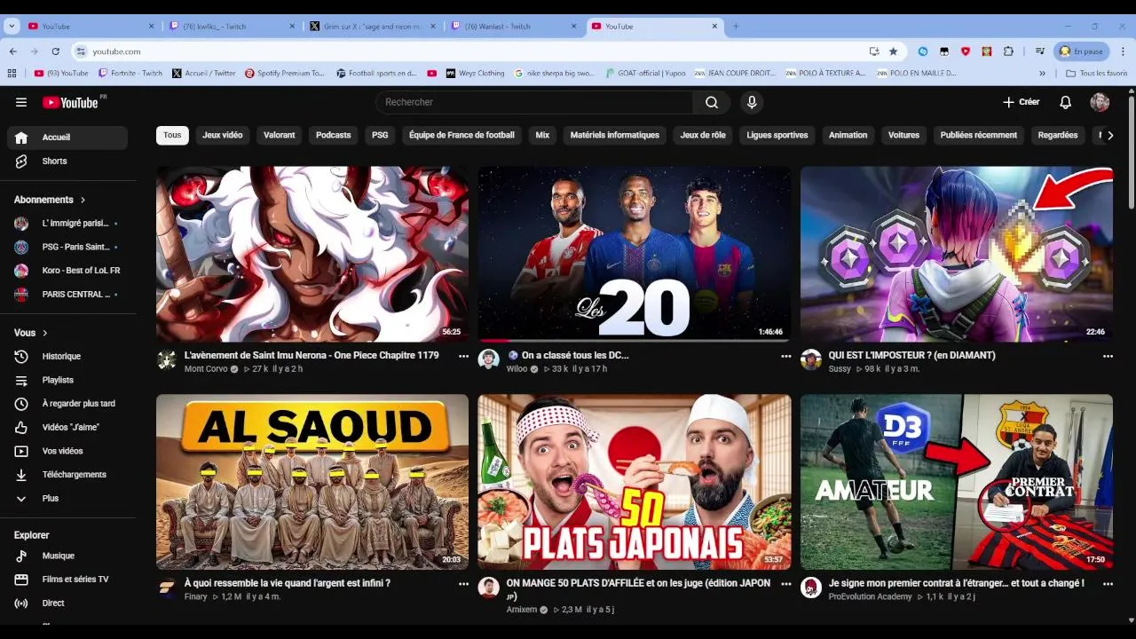Open the AMATEUR premier contrat thumbnail

[x=957, y=482]
